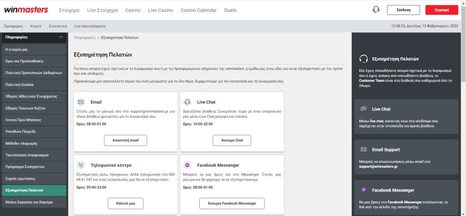Click the Email Support envelope icon in right panel
Image resolution: width=466 pixels, height=216 pixels.
[364, 150]
